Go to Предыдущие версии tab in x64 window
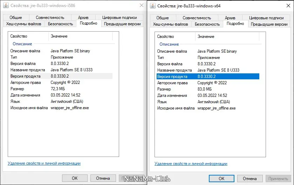 click(269, 24)
